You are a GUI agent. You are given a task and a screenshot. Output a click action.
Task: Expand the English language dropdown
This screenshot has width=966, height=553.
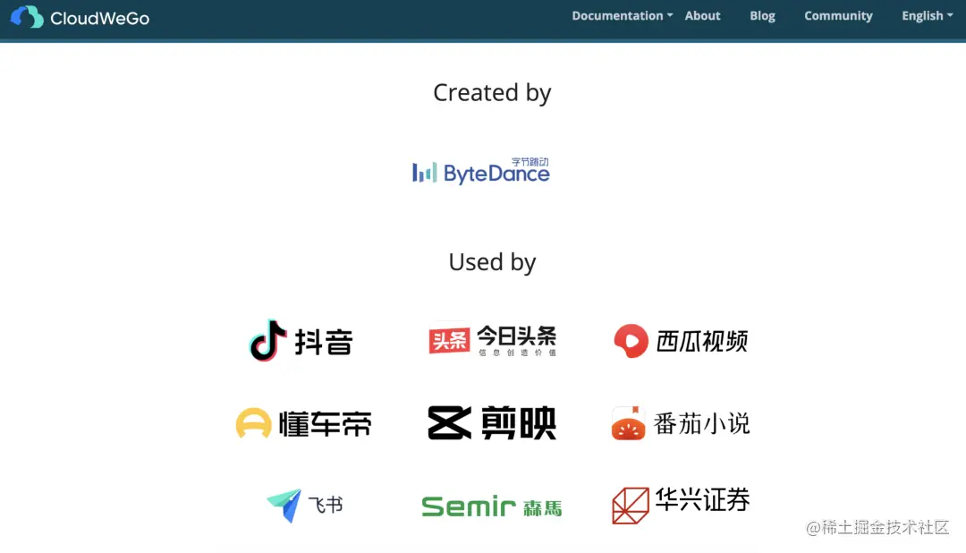click(928, 16)
